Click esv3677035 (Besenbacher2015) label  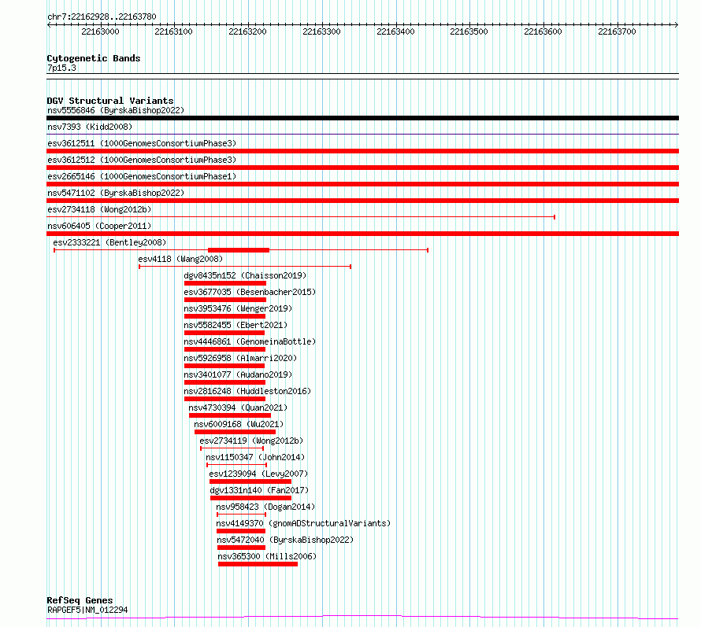[250, 292]
